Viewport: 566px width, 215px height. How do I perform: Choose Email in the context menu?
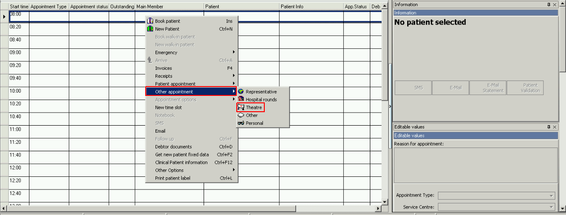(x=192, y=131)
